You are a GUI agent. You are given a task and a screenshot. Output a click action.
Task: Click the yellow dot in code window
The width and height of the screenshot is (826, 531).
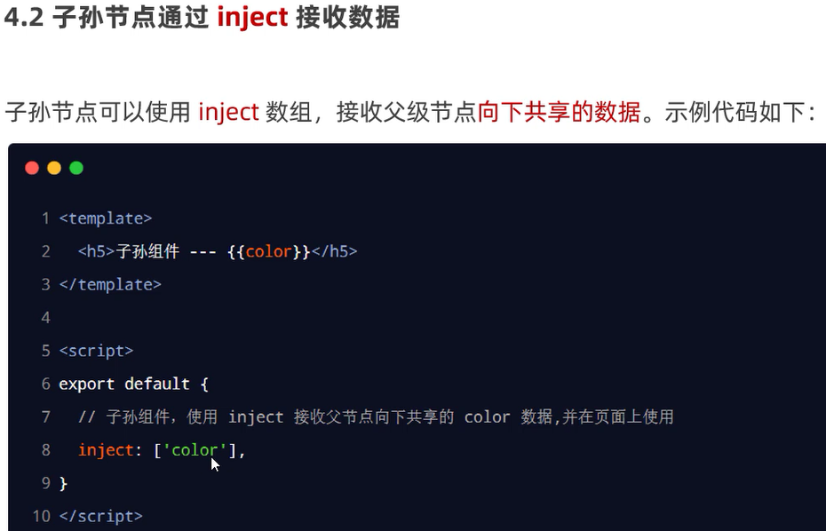point(54,168)
